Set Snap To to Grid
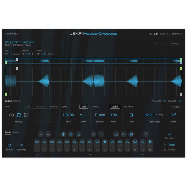Image resolution: width=187 pixels, height=187 pixels. (44, 54)
